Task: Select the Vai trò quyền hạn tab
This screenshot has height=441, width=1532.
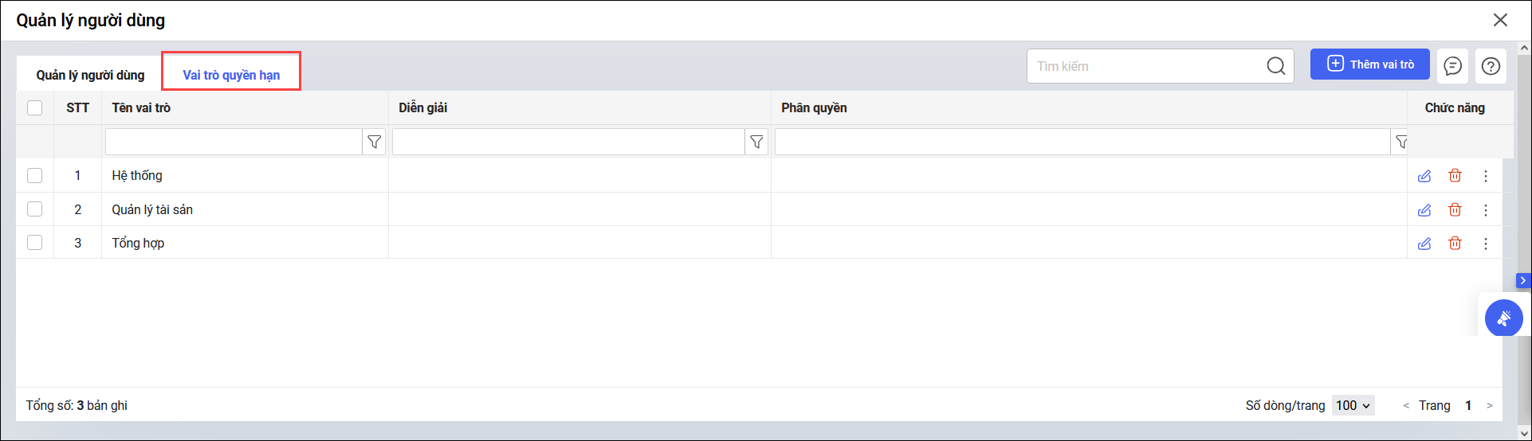Action: 231,75
